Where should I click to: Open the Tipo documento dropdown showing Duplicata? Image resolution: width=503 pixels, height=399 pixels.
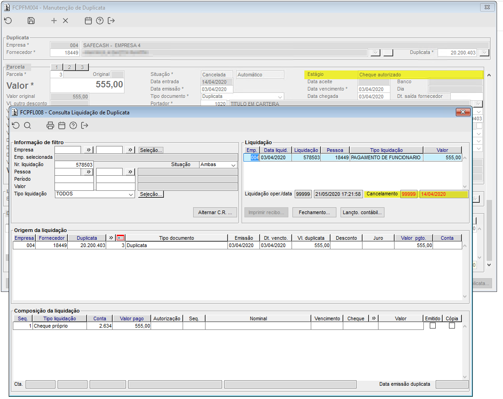(x=280, y=97)
